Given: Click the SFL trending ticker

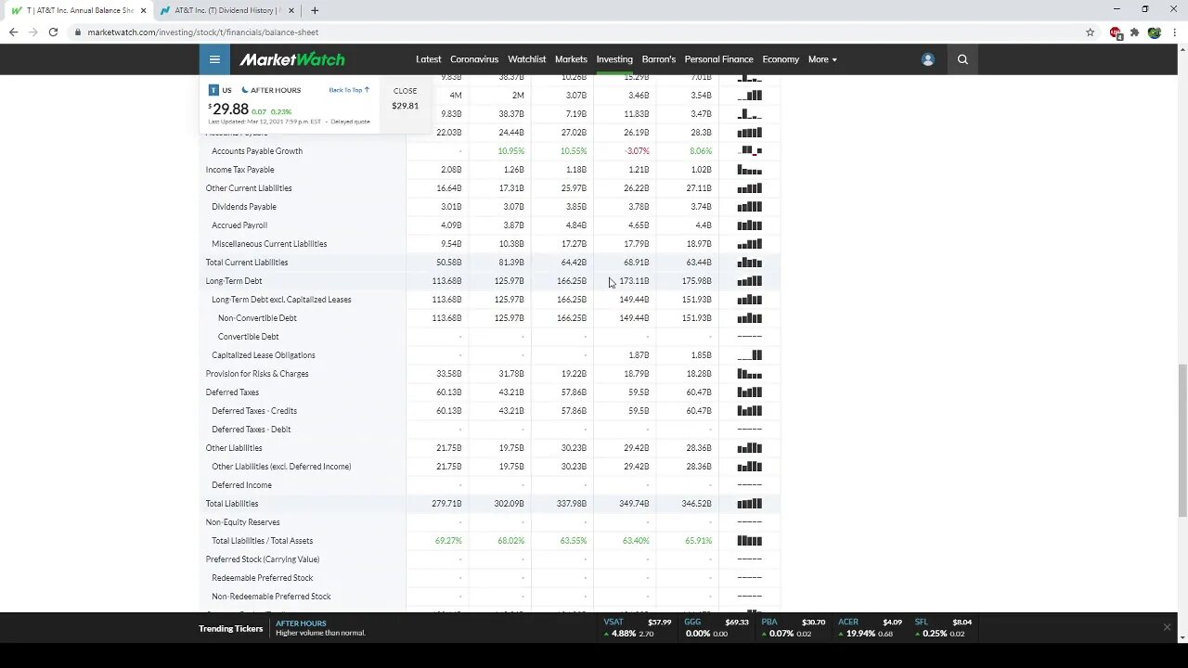Looking at the screenshot, I should point(944,628).
